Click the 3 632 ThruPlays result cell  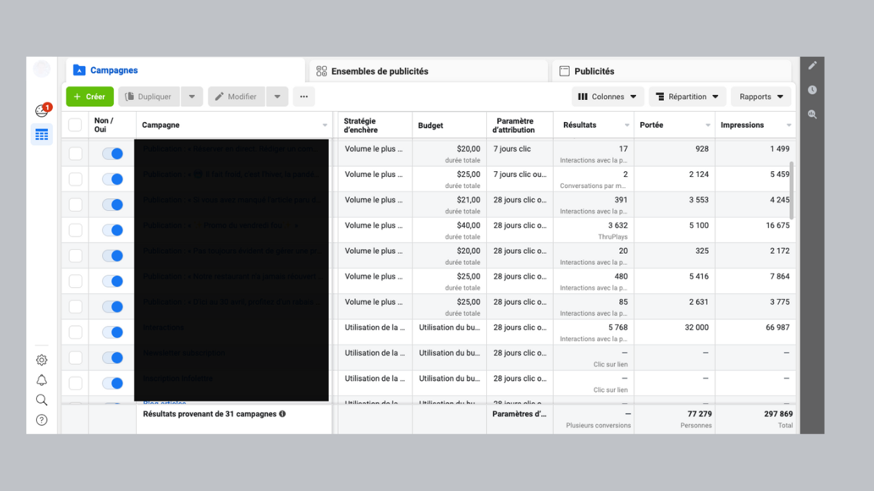tap(594, 230)
